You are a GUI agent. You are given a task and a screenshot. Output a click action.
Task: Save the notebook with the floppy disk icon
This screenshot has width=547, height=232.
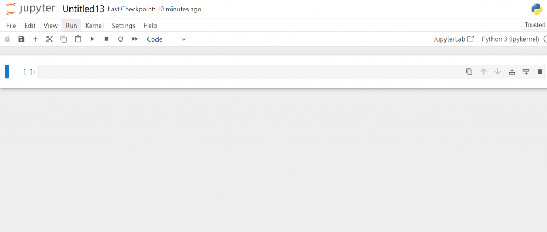click(x=21, y=39)
